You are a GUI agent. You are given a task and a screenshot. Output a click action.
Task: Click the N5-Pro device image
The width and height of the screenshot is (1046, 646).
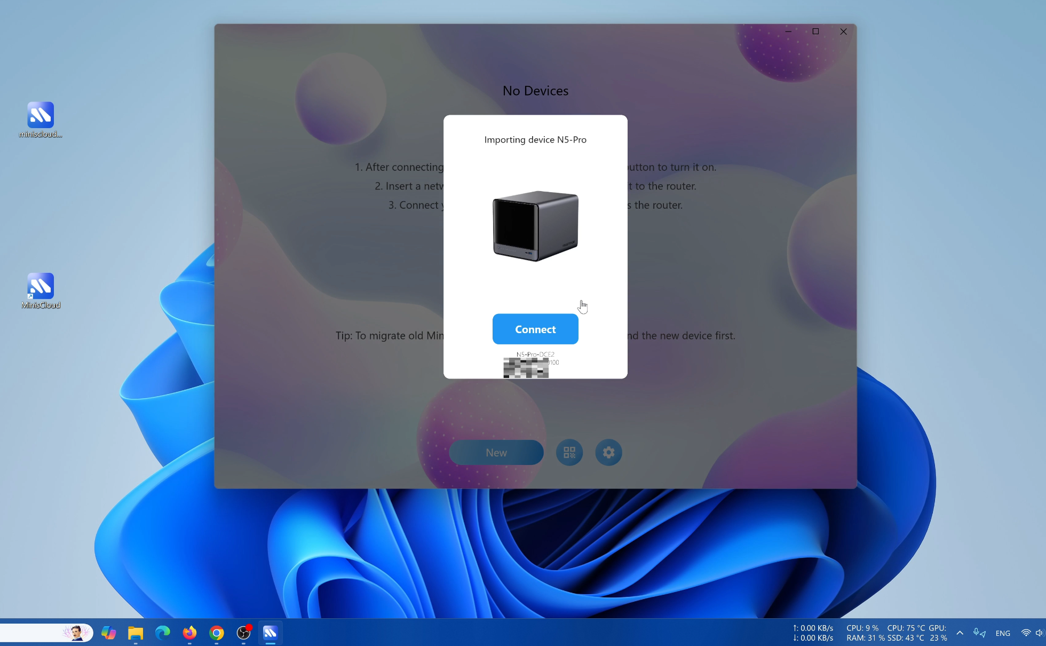[x=535, y=226]
